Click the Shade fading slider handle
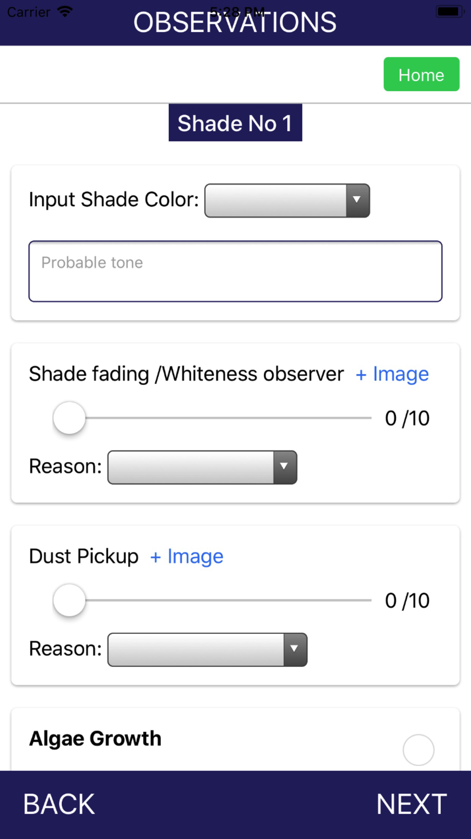 coord(69,418)
